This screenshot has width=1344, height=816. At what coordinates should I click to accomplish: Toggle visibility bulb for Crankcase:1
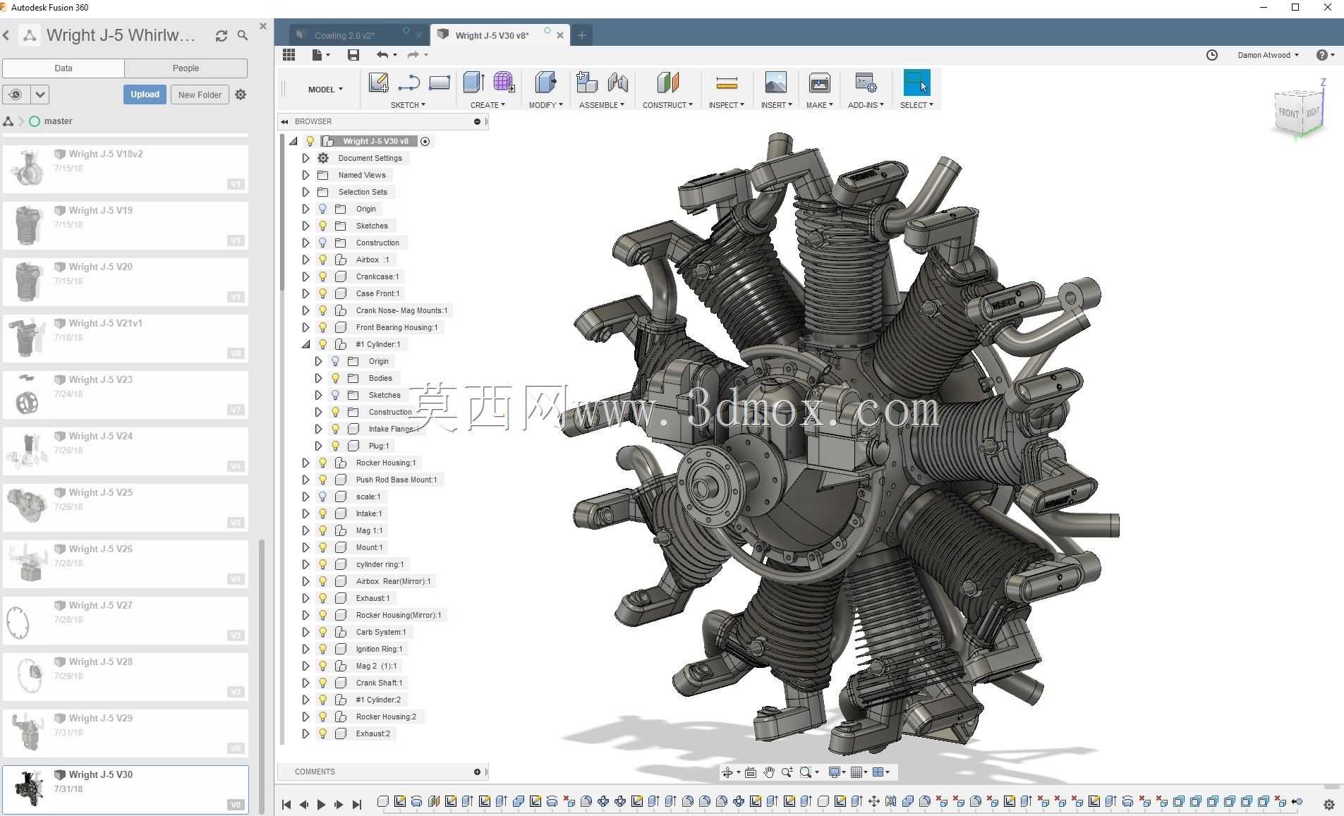click(x=322, y=276)
